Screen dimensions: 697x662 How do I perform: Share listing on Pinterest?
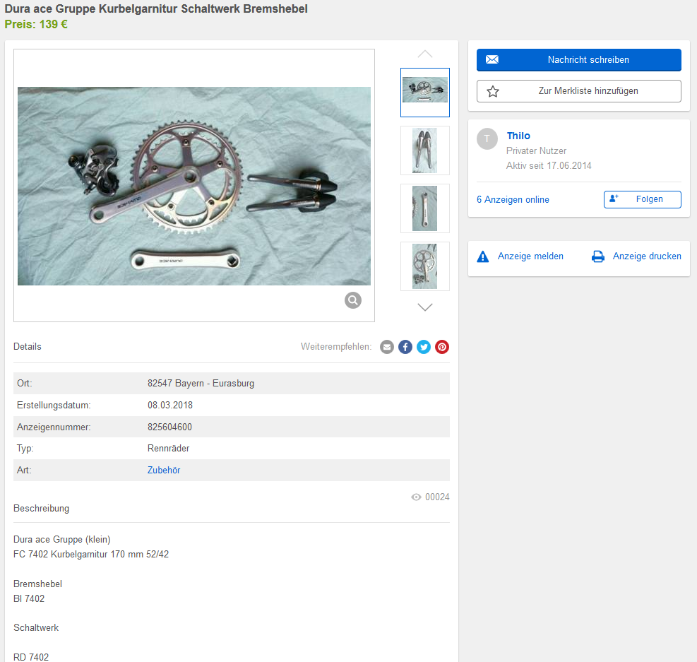[442, 347]
